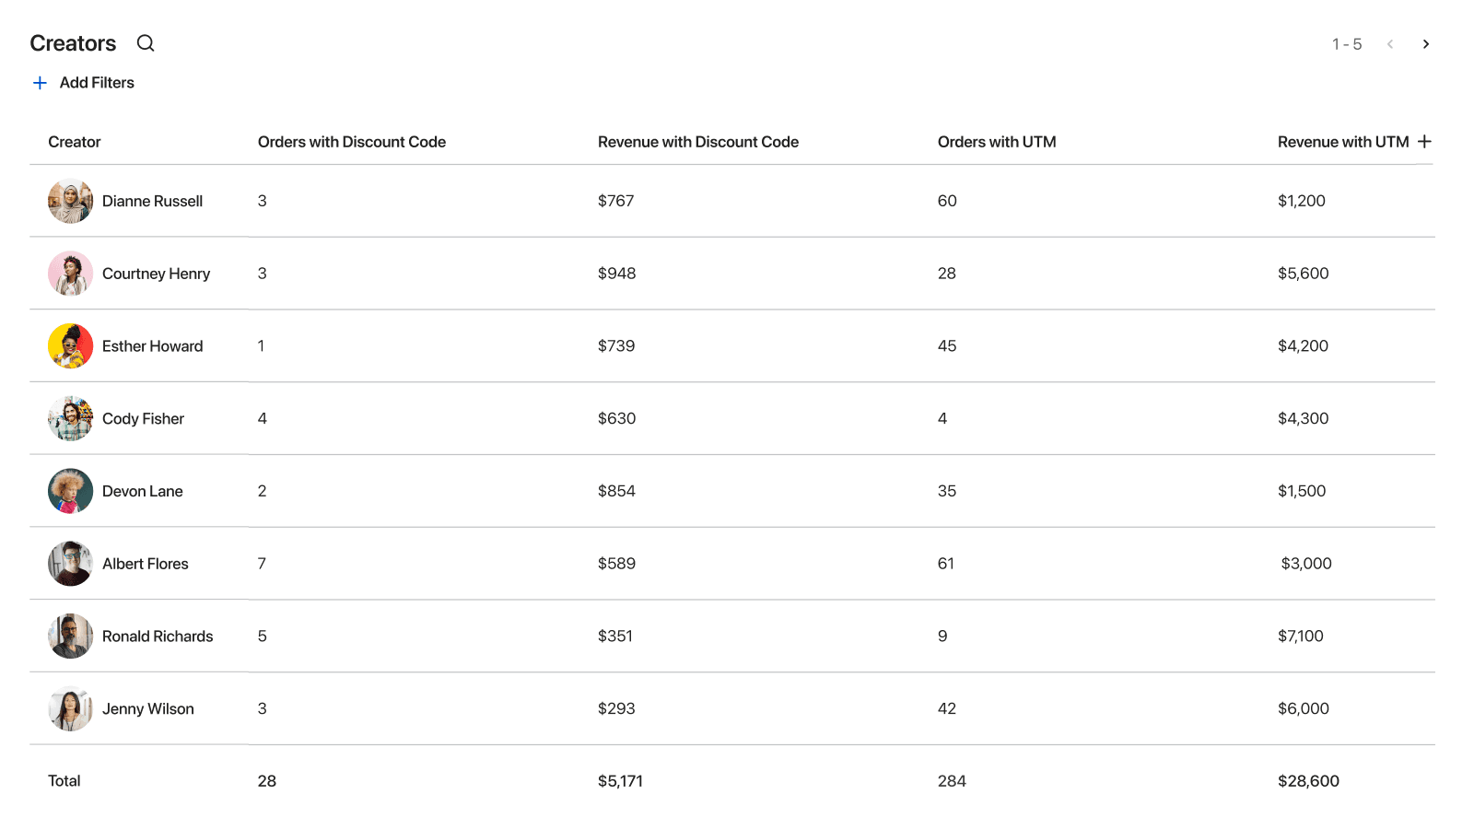Click the Creators page title
This screenshot has height=829, width=1474.
[73, 42]
